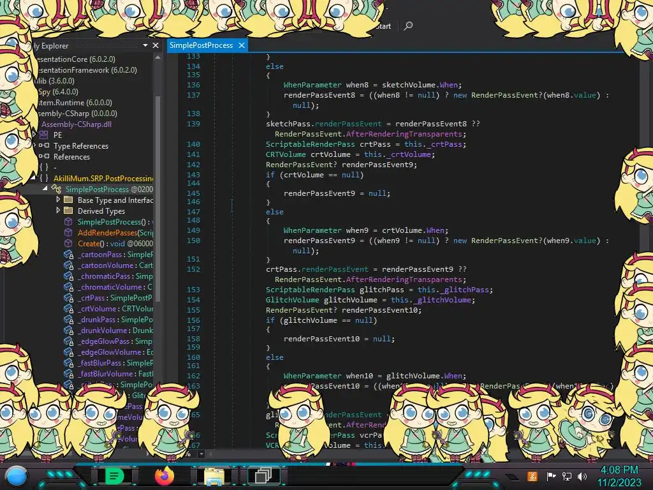Click the AkilliMum.SRP.PostProcessing namespace braces icon

(x=44, y=179)
